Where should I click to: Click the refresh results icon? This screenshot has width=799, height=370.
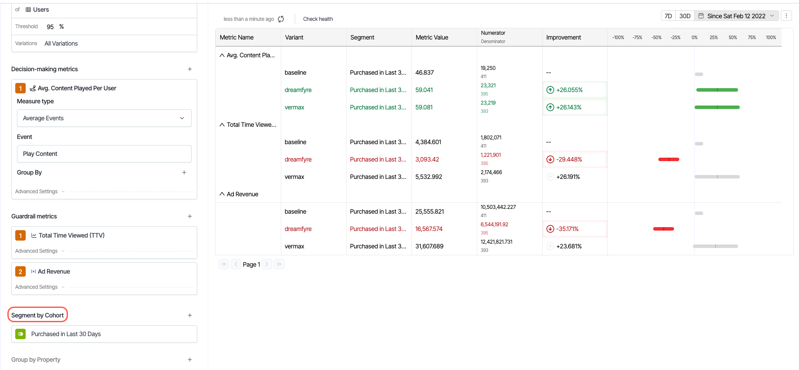click(x=281, y=19)
